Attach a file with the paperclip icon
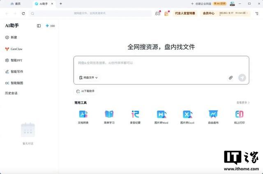 (231, 78)
